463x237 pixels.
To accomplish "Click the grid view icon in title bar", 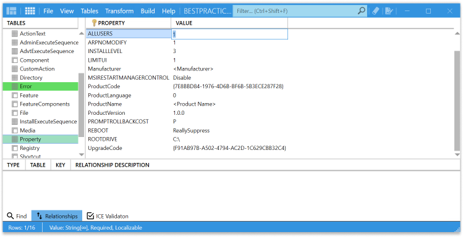I will [30, 11].
